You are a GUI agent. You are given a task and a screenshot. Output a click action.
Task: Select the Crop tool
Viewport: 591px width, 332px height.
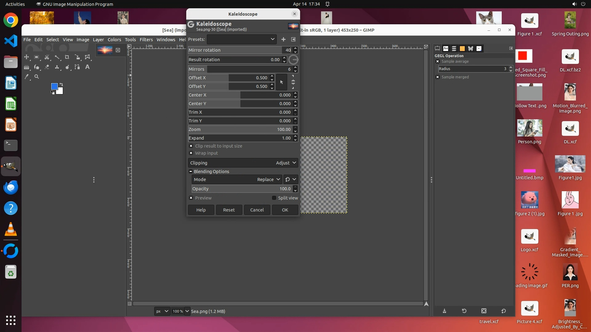[67, 57]
